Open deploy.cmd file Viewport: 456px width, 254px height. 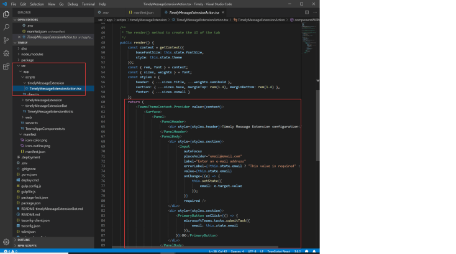click(x=30, y=180)
